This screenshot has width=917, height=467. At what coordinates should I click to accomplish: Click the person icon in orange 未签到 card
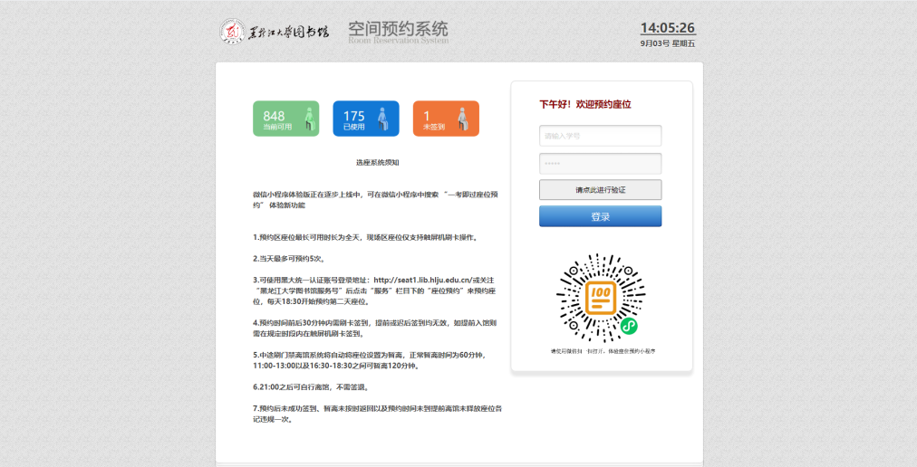pos(463,119)
